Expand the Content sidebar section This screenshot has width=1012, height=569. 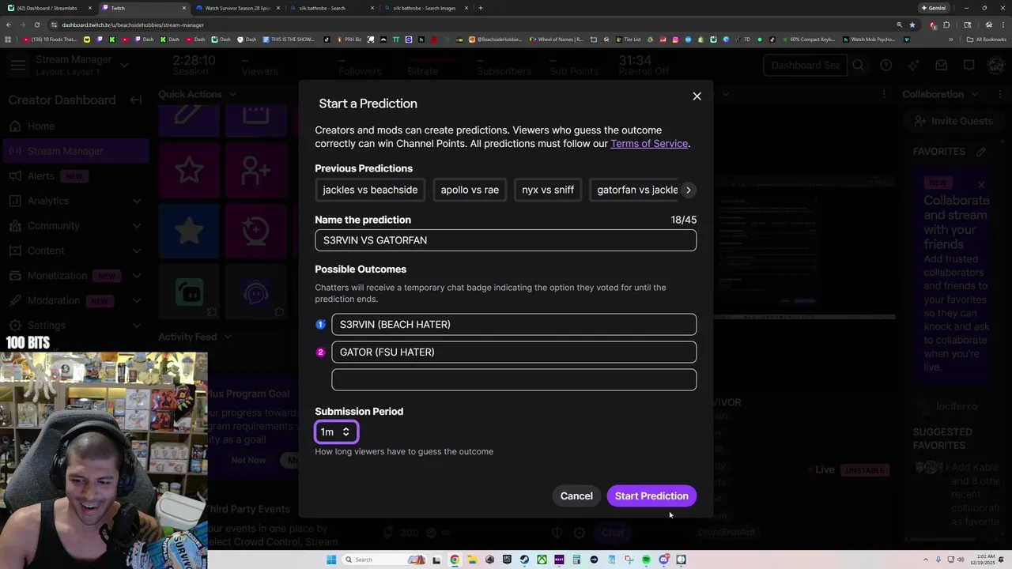137,251
